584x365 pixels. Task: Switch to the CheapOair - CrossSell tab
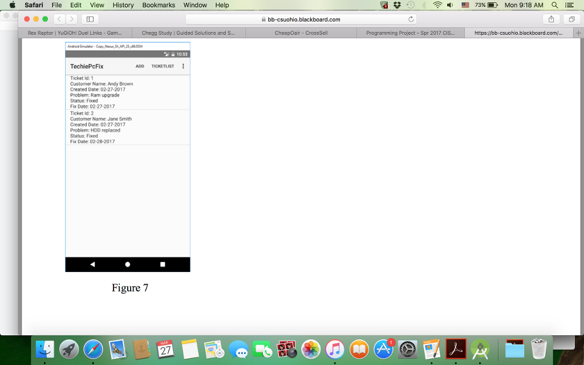click(x=301, y=33)
